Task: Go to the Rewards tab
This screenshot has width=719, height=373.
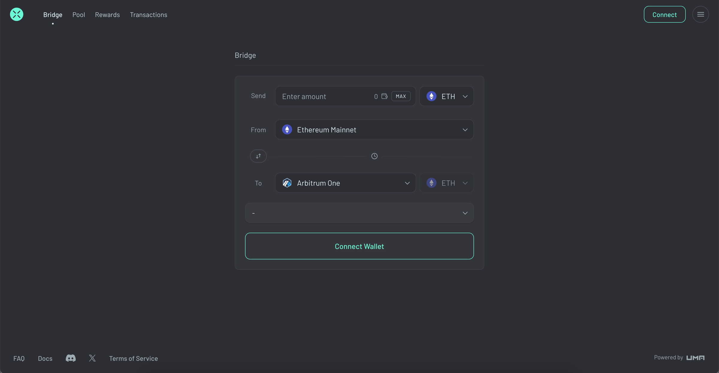Action: (x=107, y=14)
